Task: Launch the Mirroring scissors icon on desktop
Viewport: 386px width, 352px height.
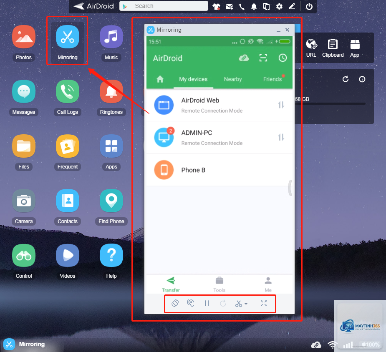Action: coord(68,37)
